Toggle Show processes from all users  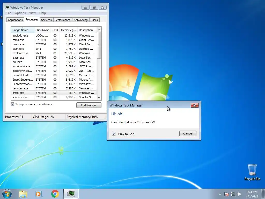pos(12,104)
